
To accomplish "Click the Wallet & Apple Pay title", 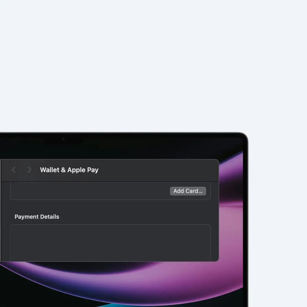I will click(x=69, y=170).
